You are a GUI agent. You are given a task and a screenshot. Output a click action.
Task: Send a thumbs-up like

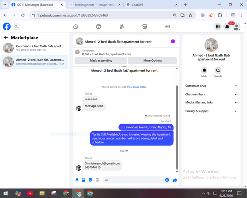[x=175, y=180]
